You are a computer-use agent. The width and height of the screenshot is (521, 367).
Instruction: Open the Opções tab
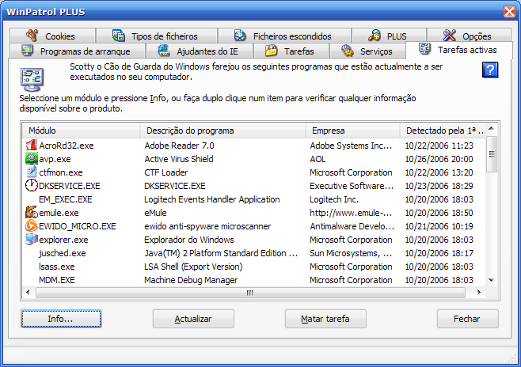coord(469,36)
